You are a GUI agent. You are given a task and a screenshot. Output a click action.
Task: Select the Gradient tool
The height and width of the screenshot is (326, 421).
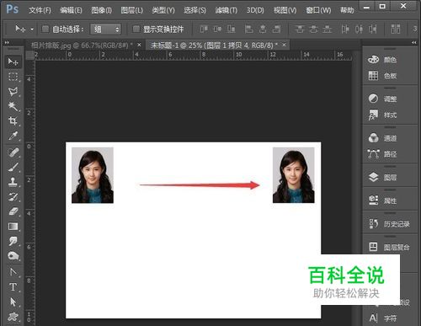(13, 227)
